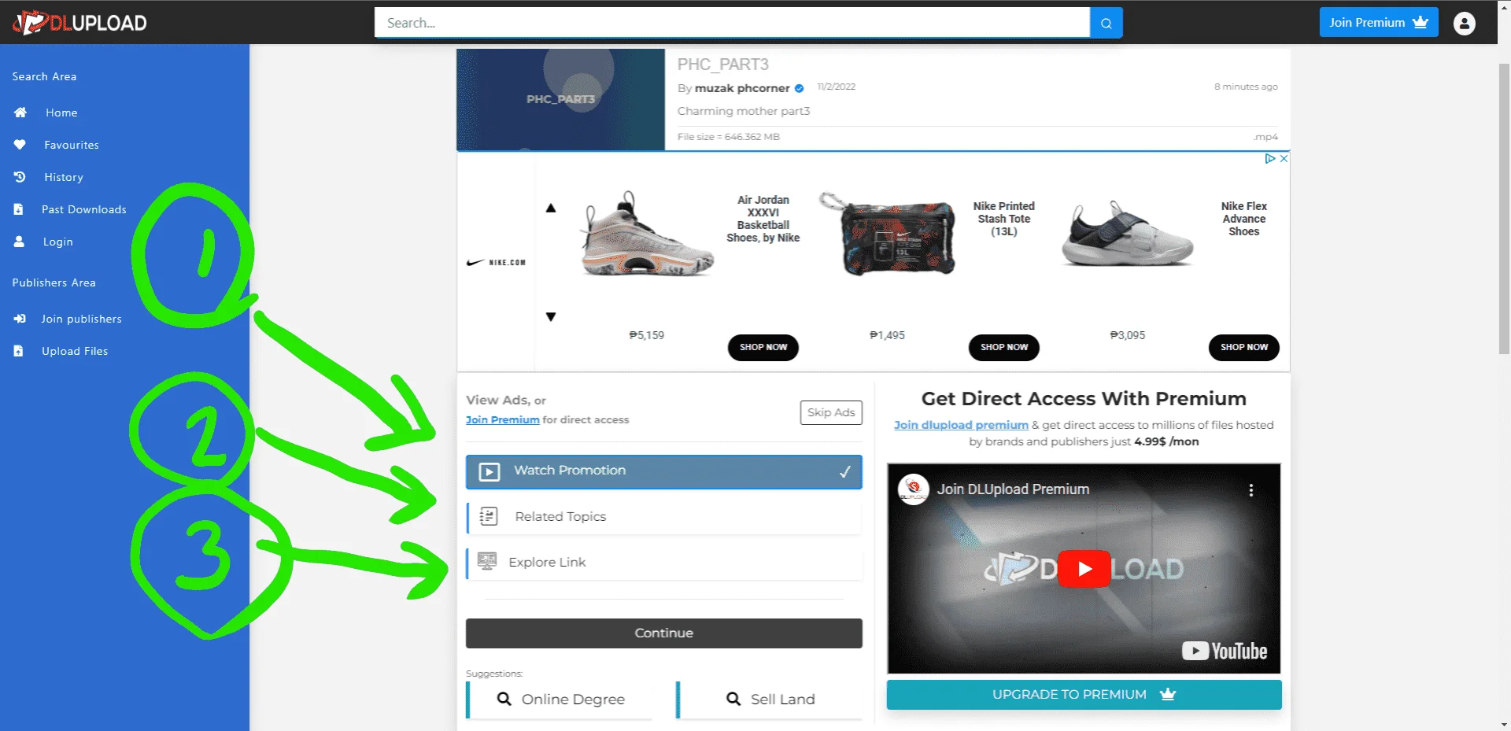The image size is (1511, 731).
Task: Toggle the Watch Promotion checkmark
Action: [x=844, y=471]
